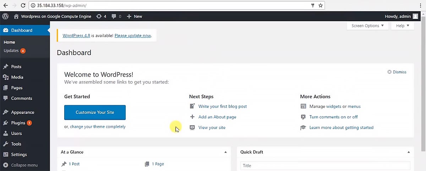The width and height of the screenshot is (426, 171).
Task: Click the Quick Draft Title input field
Action: click(325, 166)
